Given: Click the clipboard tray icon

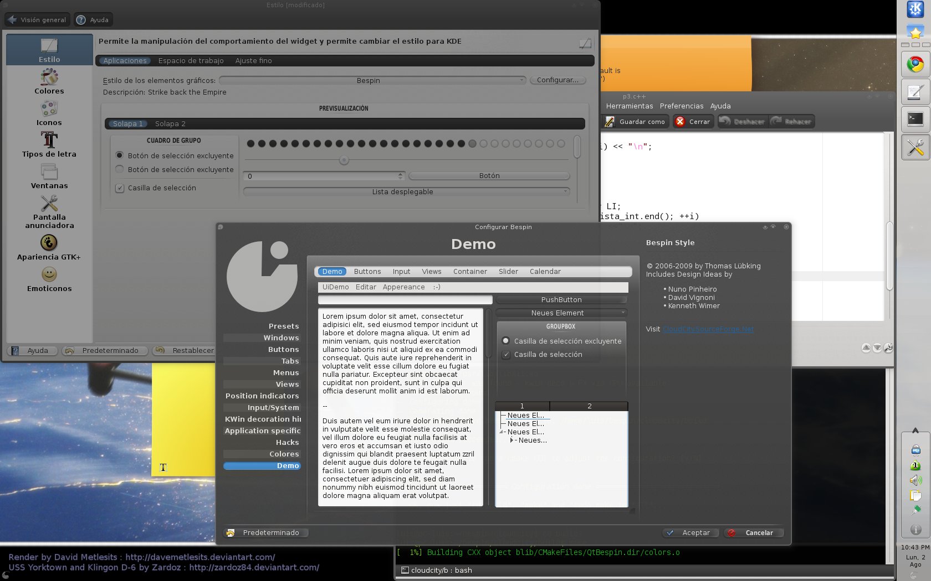Looking at the screenshot, I should coord(915,495).
